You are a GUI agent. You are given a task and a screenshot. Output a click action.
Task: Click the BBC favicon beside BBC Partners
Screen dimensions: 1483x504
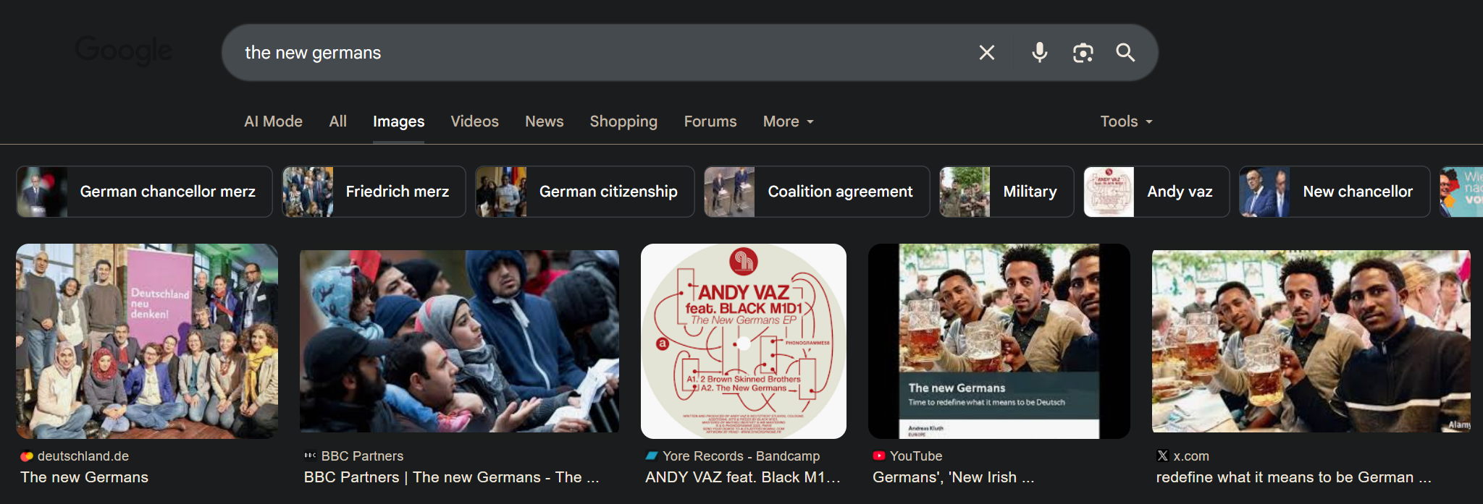tap(311, 456)
